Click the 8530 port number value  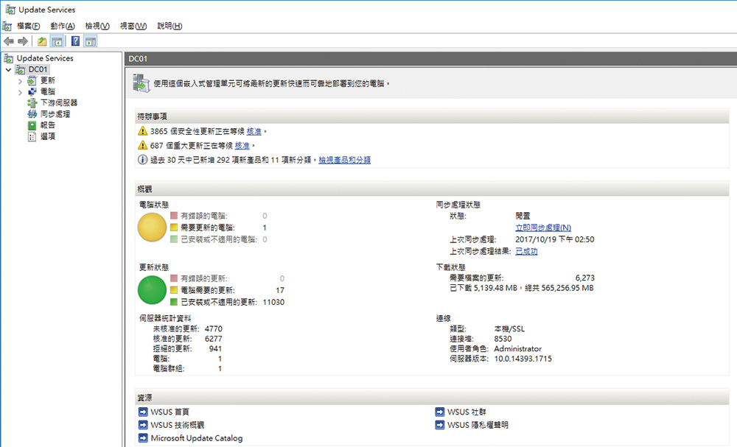503,339
